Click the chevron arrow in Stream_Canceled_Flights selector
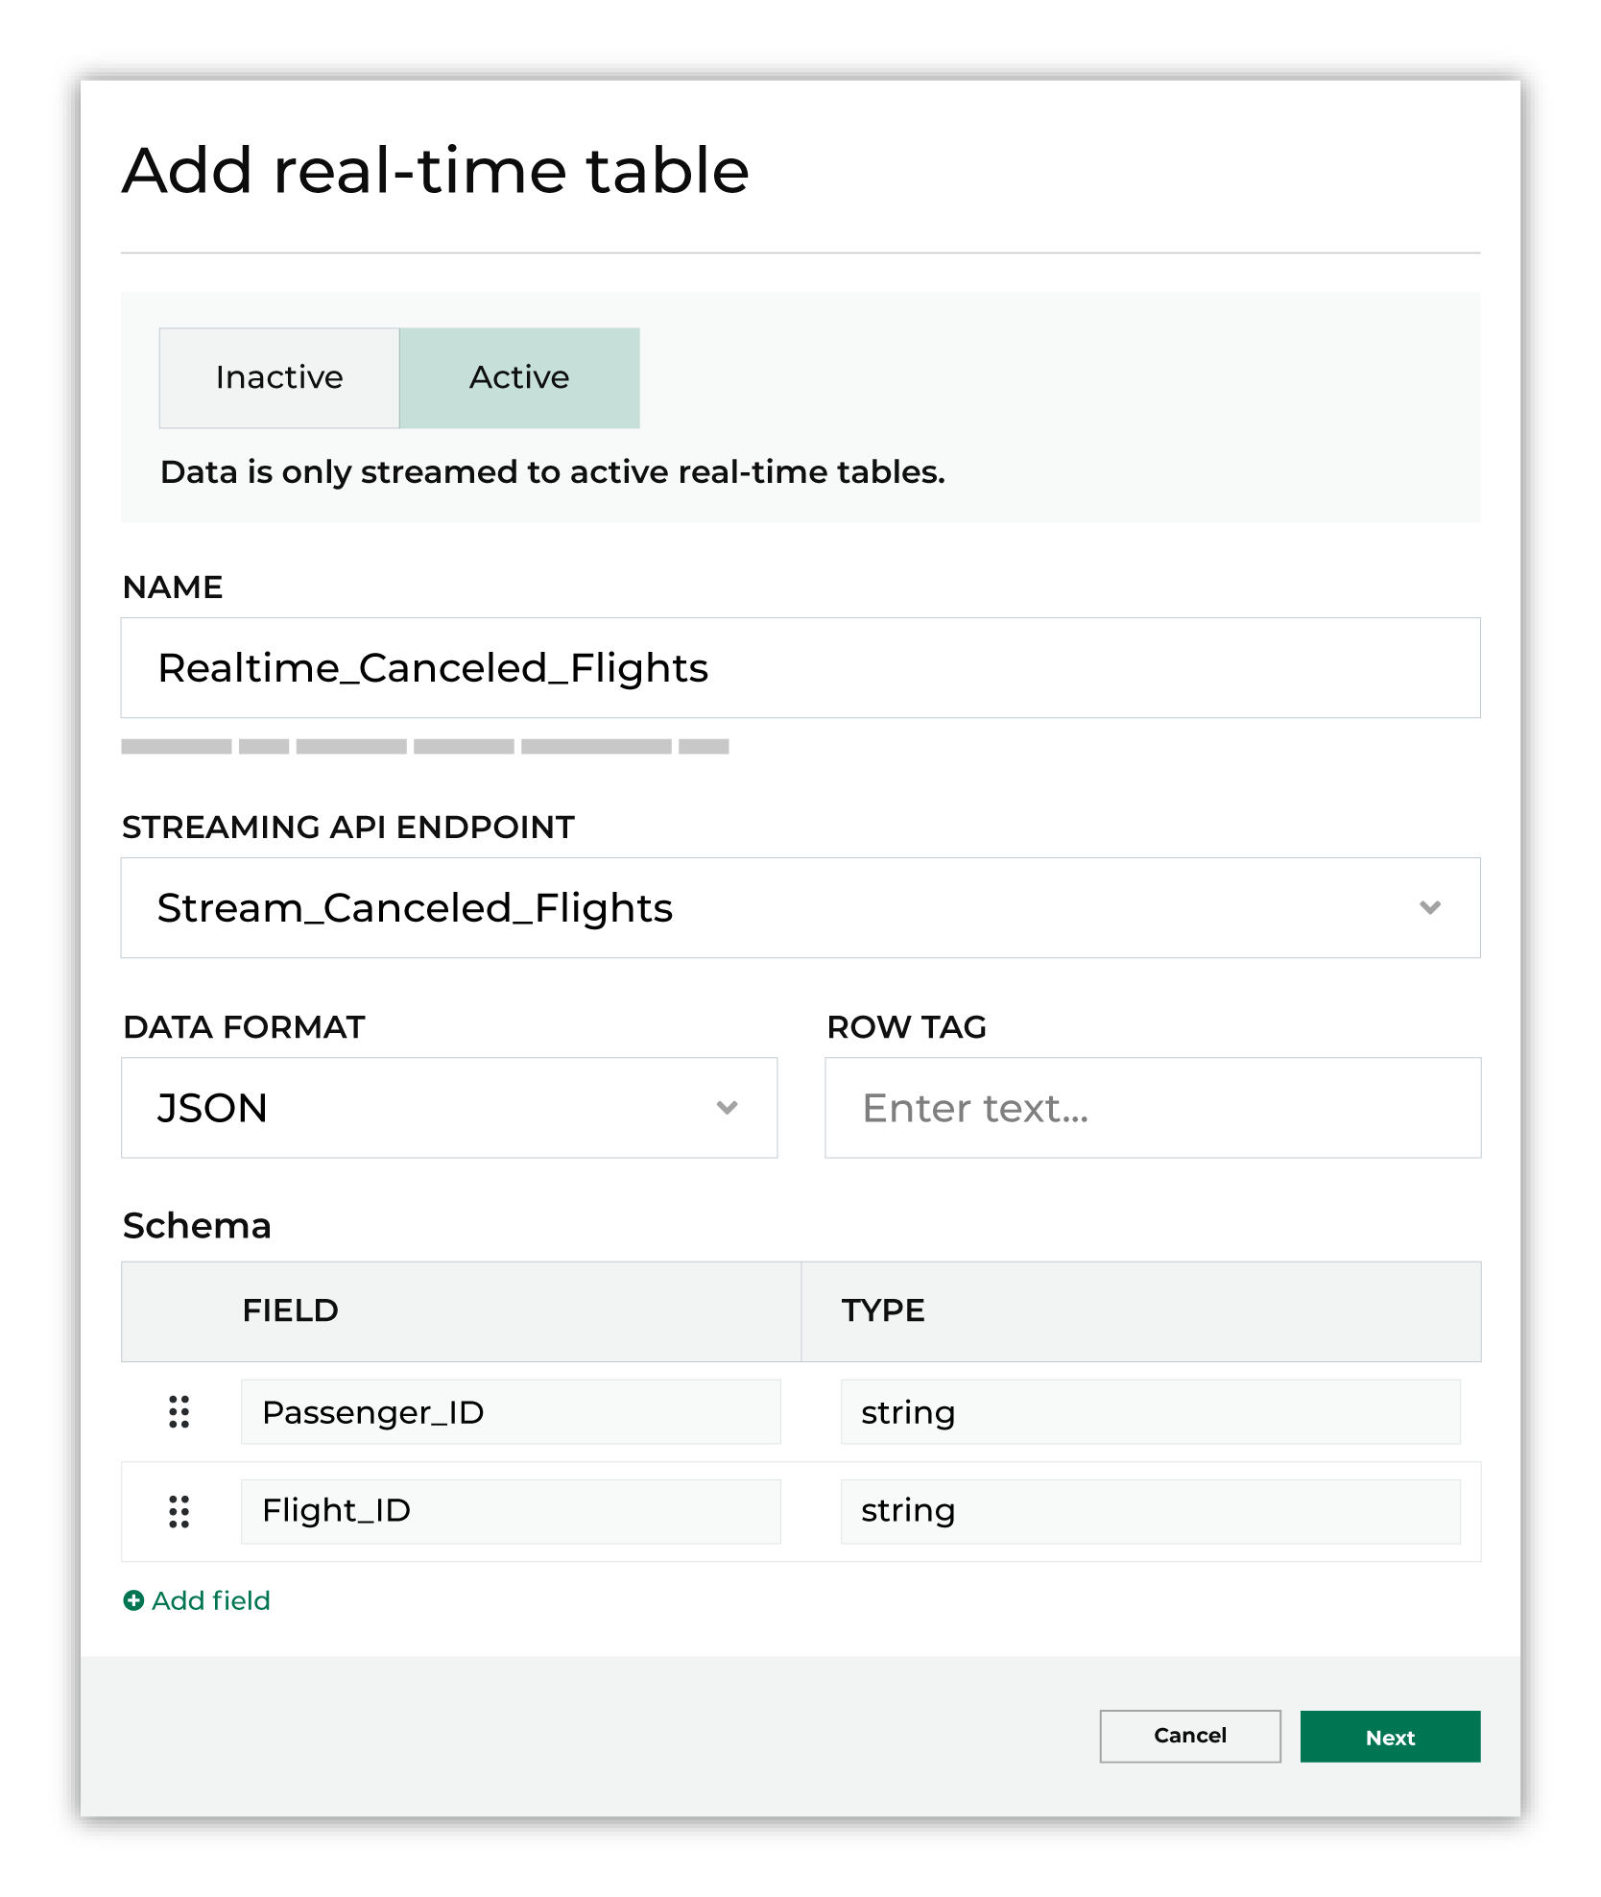This screenshot has height=1897, width=1601. (x=1430, y=908)
